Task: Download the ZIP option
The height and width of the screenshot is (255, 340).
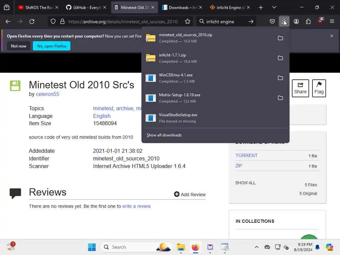Action: pyautogui.click(x=238, y=166)
